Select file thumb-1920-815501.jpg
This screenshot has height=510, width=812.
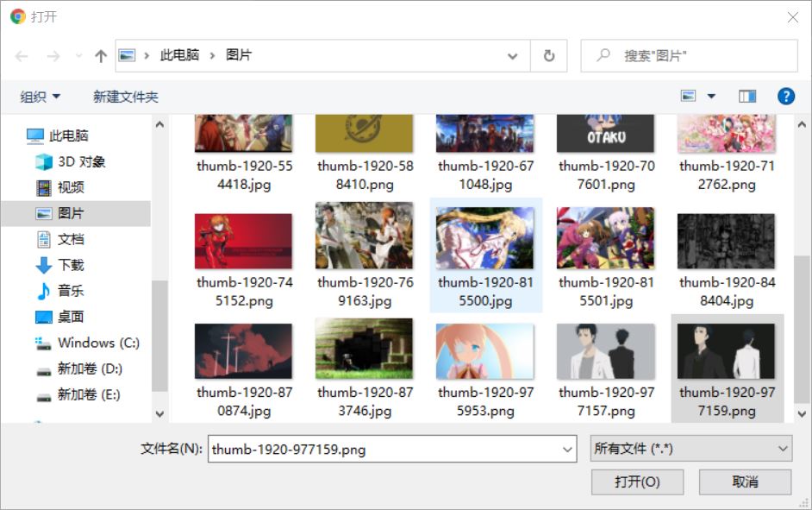606,256
